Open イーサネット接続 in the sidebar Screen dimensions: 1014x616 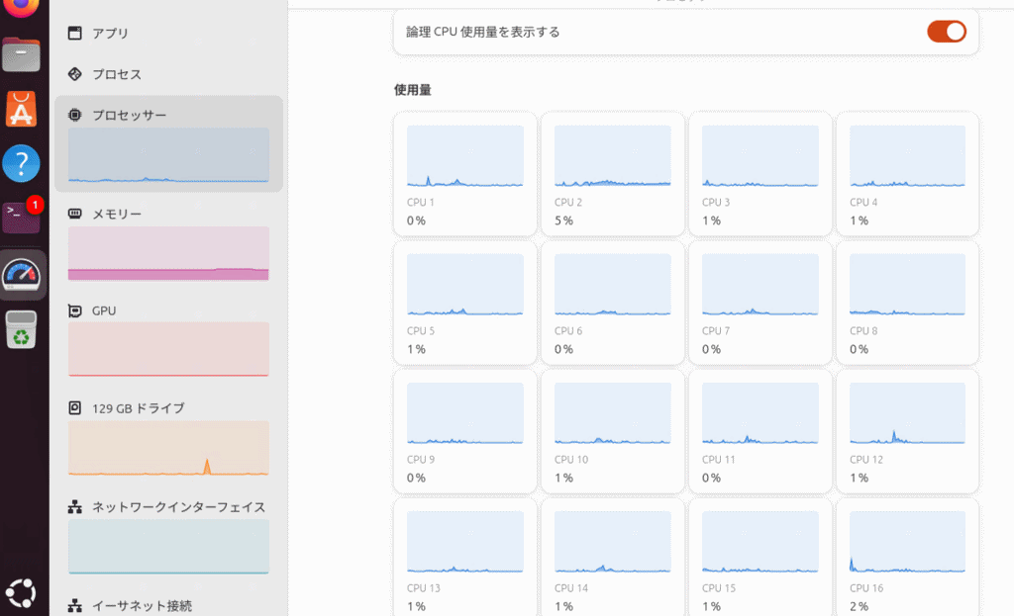pyautogui.click(x=142, y=604)
